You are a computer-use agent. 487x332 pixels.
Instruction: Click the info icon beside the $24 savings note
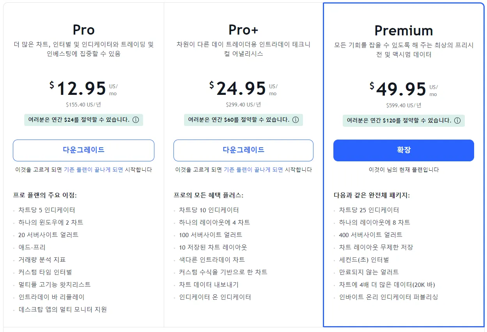coord(136,120)
